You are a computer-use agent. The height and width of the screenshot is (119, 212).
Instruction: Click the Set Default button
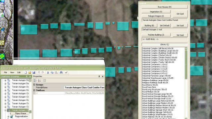[165, 25]
